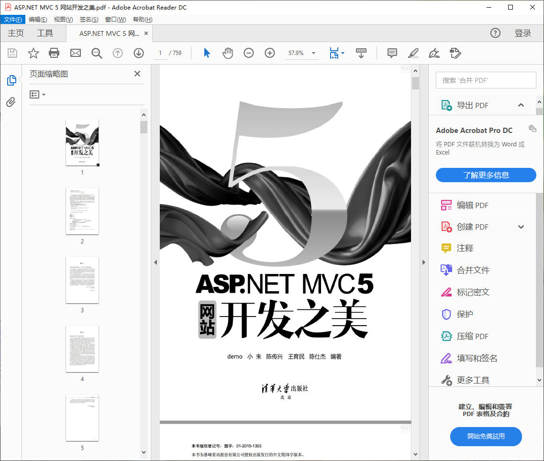
Task: Switch to the 主页 tab
Action: (16, 33)
